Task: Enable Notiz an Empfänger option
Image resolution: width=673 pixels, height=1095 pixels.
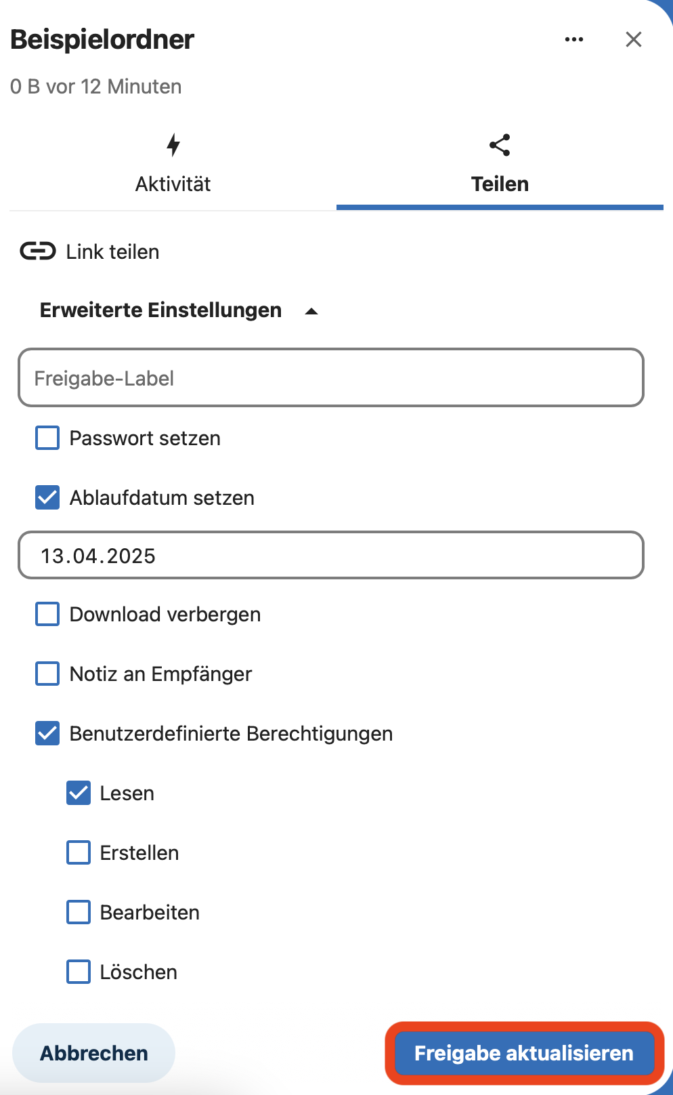Action: (47, 674)
